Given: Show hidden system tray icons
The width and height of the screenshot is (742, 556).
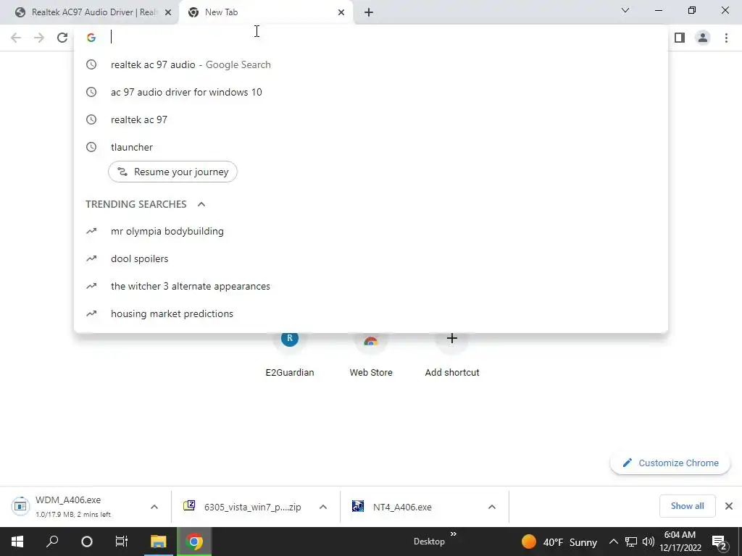Looking at the screenshot, I should coord(613,542).
